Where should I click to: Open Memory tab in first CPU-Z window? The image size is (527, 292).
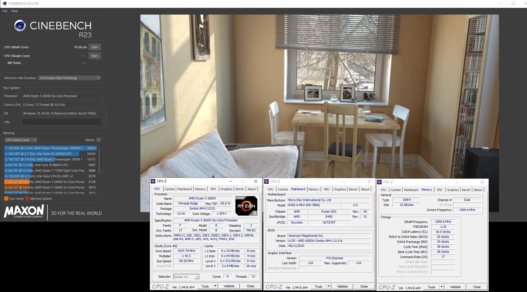(200, 189)
